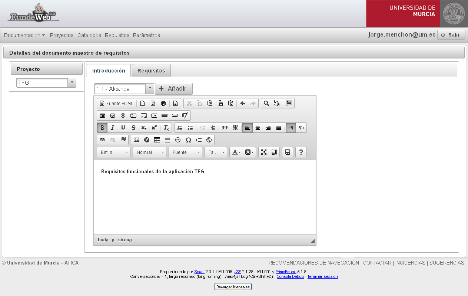Screen dimensions: 468x296
Task: Click the New Page editor icon
Action: 142,104
